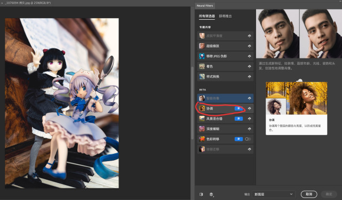The height and width of the screenshot is (200, 342).
Task: Click the 取消 button
Action: click(309, 194)
